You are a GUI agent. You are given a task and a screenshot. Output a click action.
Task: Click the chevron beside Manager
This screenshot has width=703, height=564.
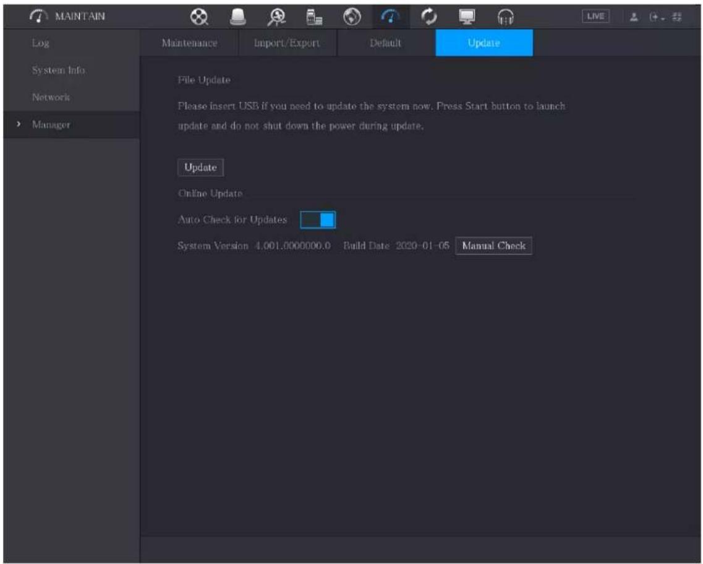[19, 124]
